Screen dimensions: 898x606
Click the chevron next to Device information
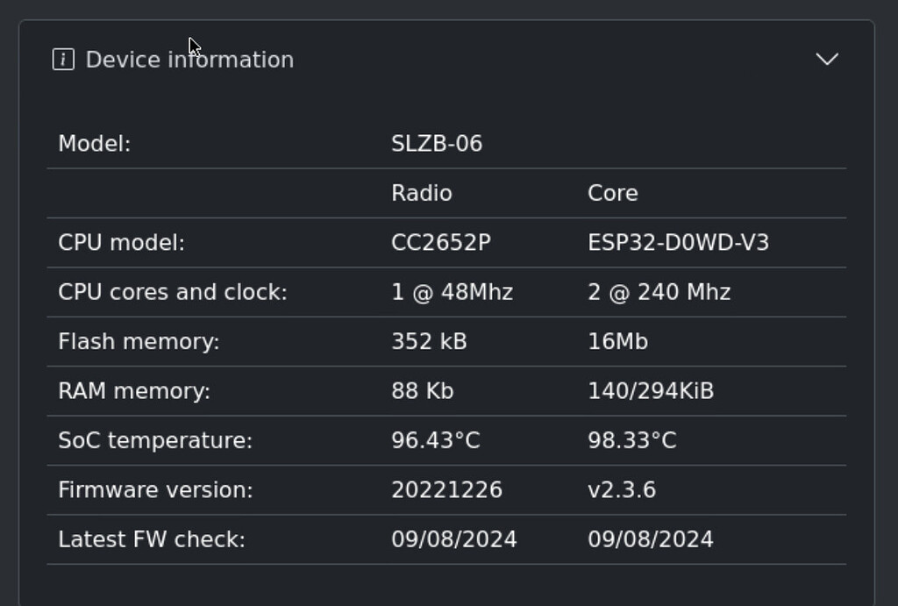(825, 61)
